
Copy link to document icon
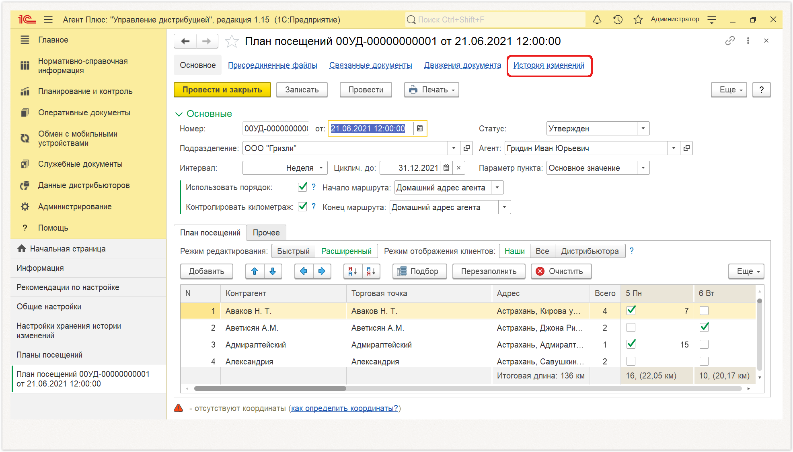click(730, 41)
